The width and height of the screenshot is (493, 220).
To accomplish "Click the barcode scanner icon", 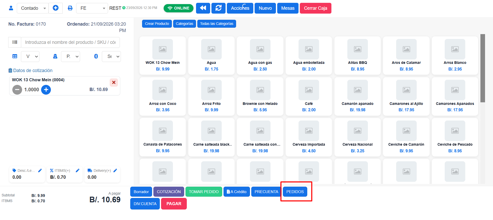I will (15, 42).
